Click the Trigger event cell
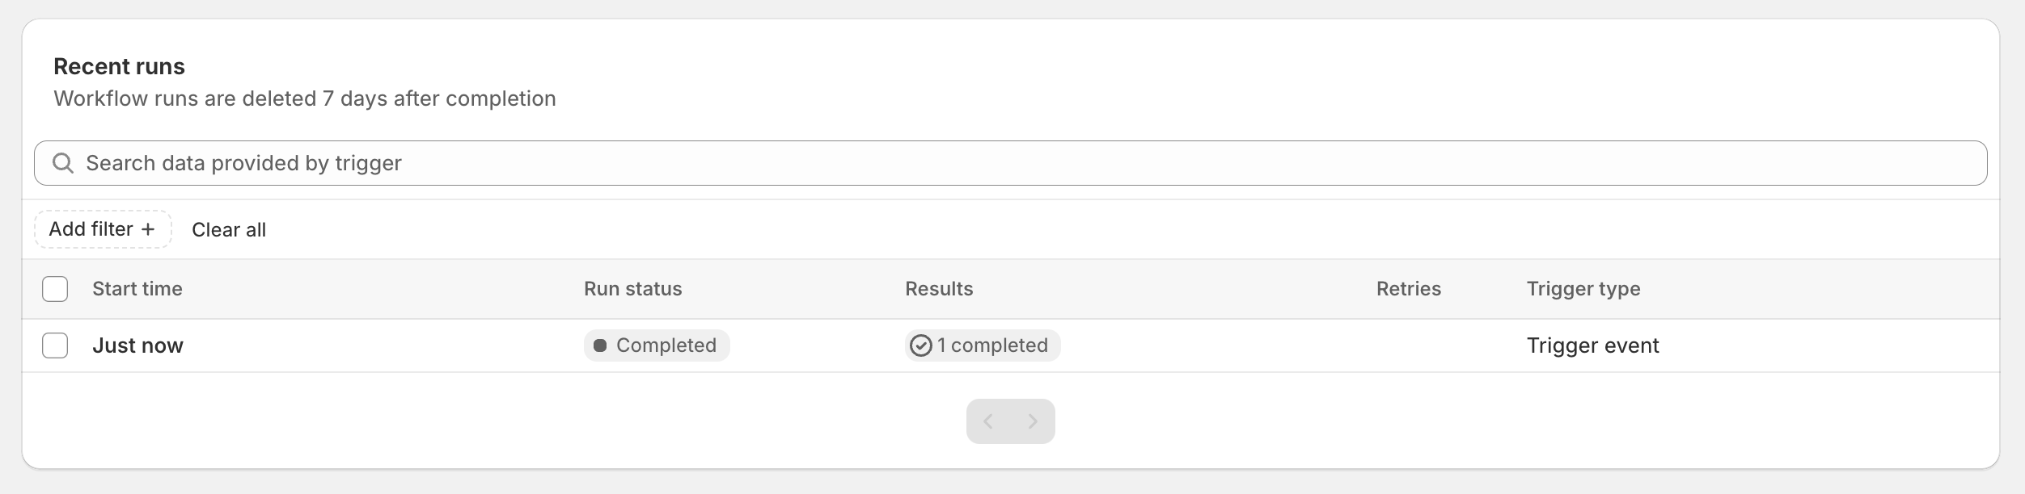This screenshot has width=2025, height=494. (1592, 345)
